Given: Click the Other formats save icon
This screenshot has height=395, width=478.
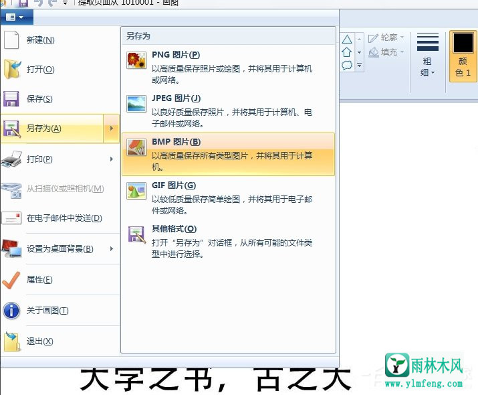Looking at the screenshot, I should pyautogui.click(x=136, y=234).
